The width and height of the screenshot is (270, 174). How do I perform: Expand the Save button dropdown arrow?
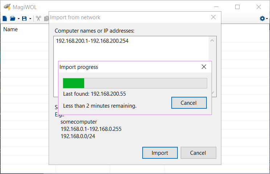[30, 19]
